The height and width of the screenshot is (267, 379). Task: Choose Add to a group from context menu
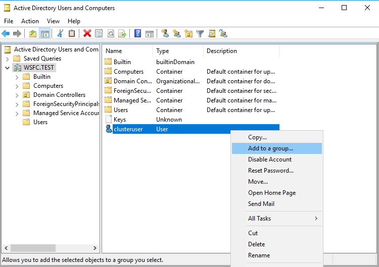[x=270, y=148]
